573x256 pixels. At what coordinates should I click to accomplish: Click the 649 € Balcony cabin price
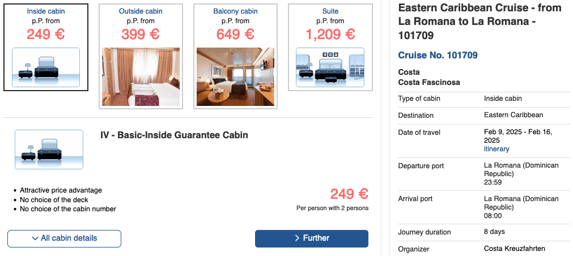point(235,34)
